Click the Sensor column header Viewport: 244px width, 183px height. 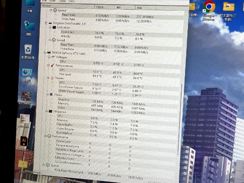coord(68,6)
